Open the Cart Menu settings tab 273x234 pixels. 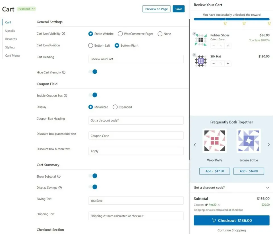click(12, 56)
